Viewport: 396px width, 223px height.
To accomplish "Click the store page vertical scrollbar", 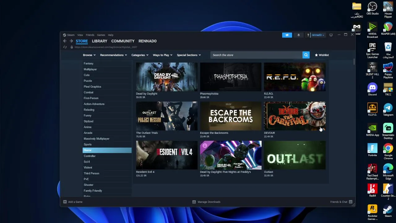I will [x=354, y=62].
